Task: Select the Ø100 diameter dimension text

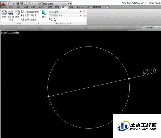Action: pos(149,71)
